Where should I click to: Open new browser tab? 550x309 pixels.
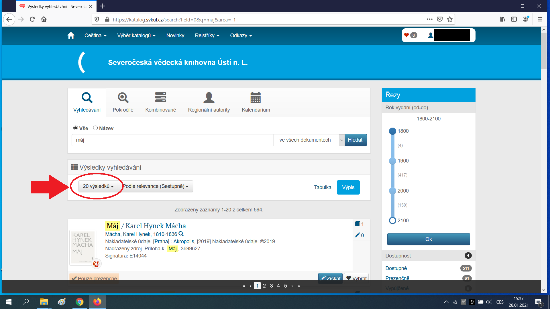(x=103, y=6)
